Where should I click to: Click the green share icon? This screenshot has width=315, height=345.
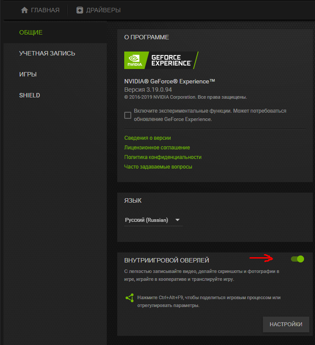click(x=129, y=298)
